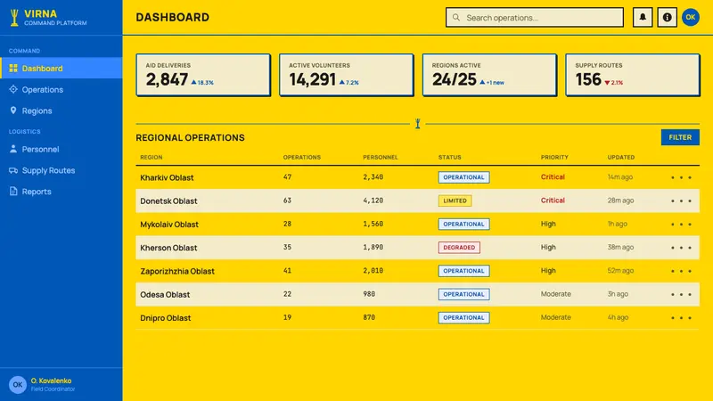Click the Supply Routes truck icon

click(13, 170)
